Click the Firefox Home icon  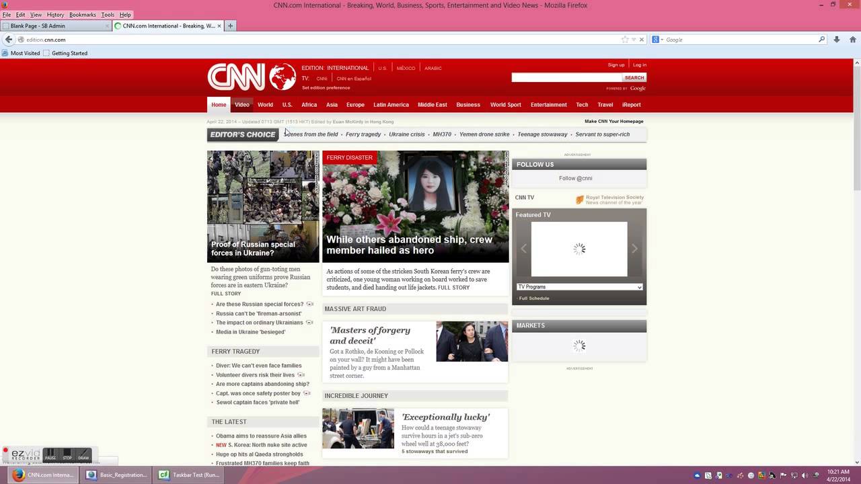[852, 40]
